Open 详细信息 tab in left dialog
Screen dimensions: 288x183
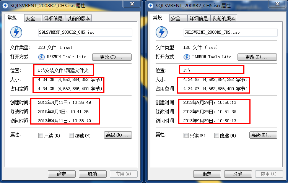[x=54, y=18]
